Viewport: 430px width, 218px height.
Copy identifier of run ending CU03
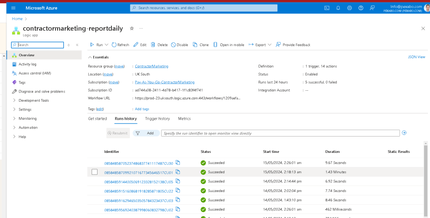[178, 200]
